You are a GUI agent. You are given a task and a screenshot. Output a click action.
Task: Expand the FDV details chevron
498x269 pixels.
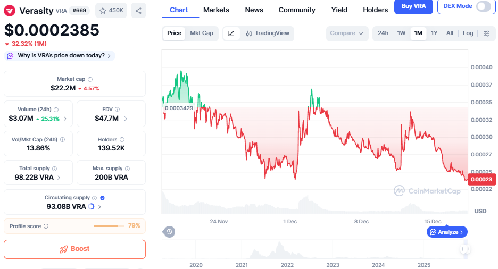pyautogui.click(x=126, y=118)
